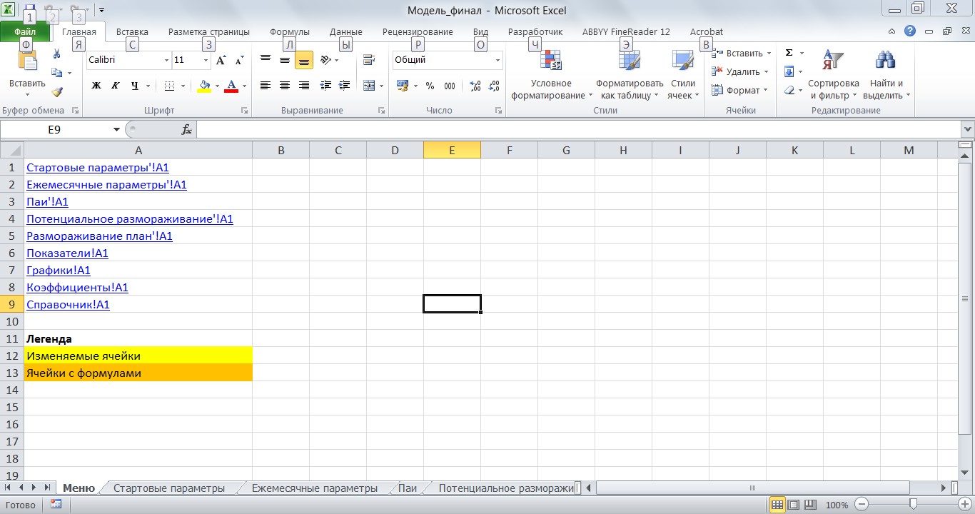Open the Файл tab
975x514 pixels.
[25, 32]
